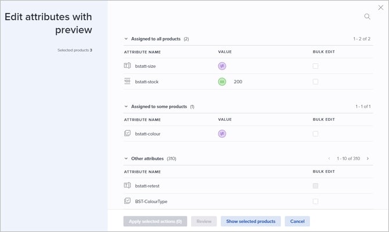Click the search magnifier icon
The width and height of the screenshot is (389, 232).
pos(367,17)
